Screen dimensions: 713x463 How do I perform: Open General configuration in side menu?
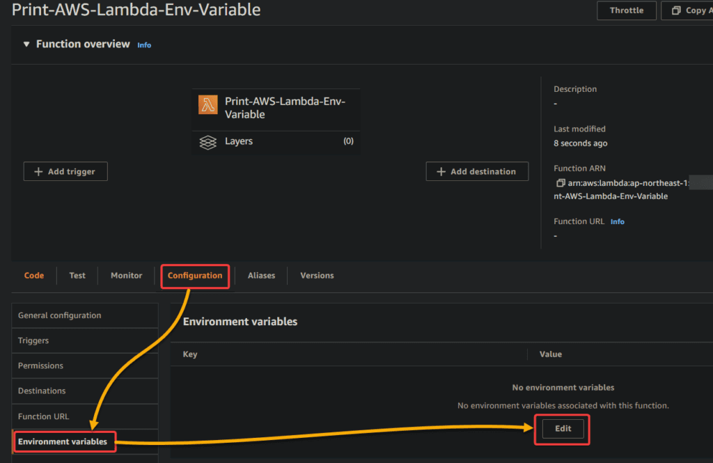85,315
